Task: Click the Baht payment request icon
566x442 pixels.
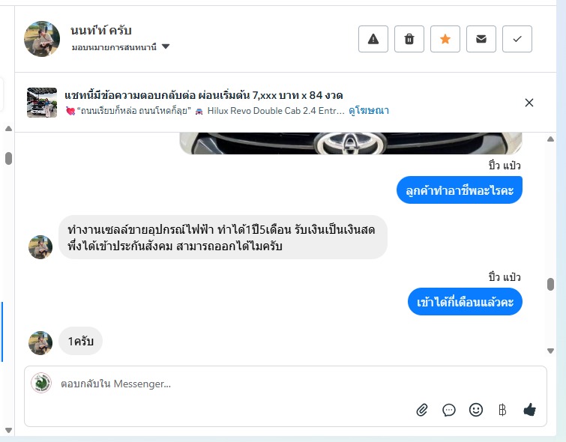Action: pos(502,410)
